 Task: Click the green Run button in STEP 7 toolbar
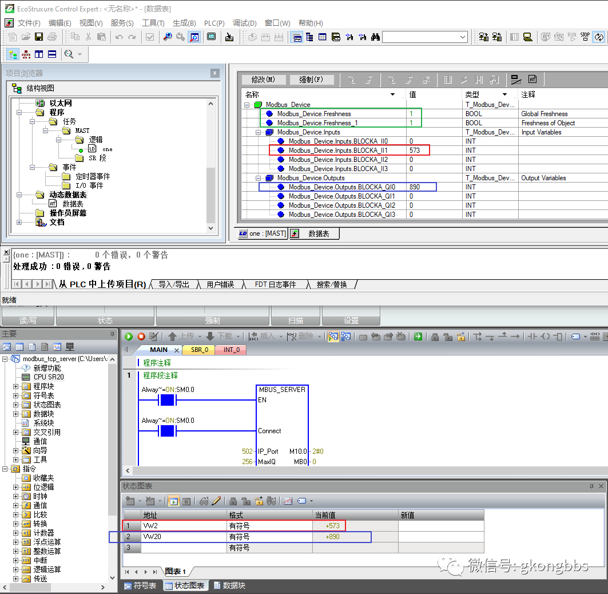pyautogui.click(x=129, y=336)
